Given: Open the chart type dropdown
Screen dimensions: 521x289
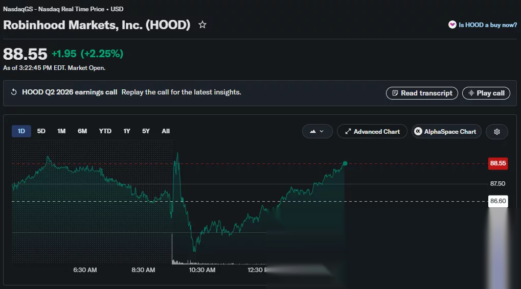Looking at the screenshot, I should click(317, 131).
